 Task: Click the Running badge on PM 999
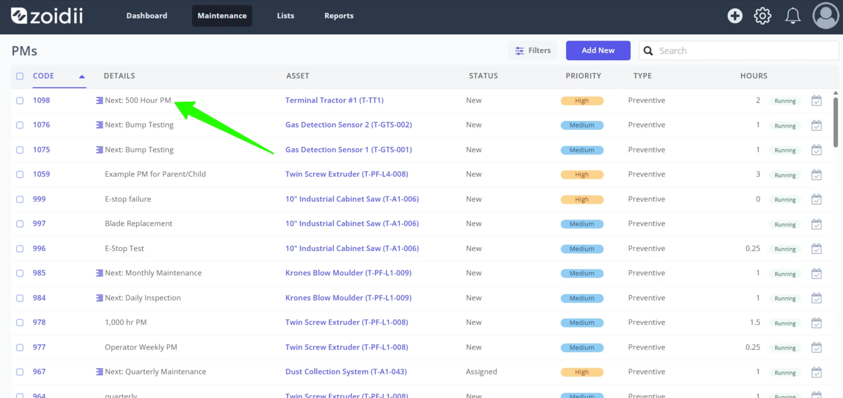[785, 199]
